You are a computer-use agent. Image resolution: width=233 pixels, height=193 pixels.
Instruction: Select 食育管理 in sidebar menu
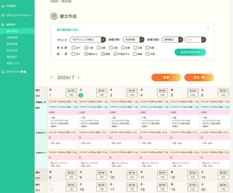[12, 37]
